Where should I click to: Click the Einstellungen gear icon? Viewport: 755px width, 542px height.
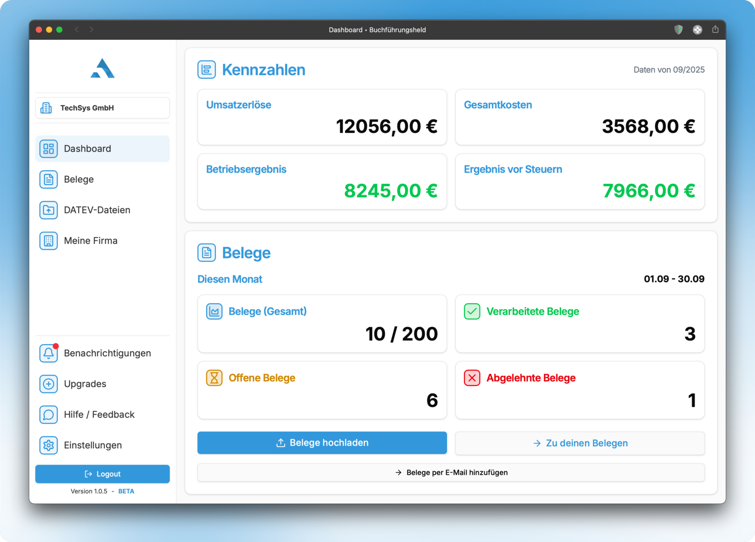point(49,445)
